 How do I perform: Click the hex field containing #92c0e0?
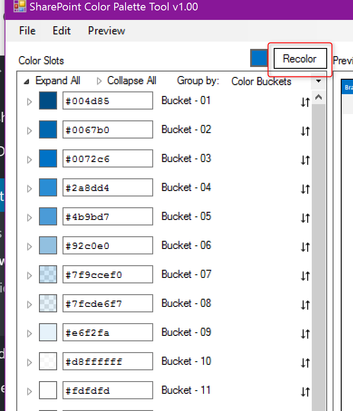107,245
